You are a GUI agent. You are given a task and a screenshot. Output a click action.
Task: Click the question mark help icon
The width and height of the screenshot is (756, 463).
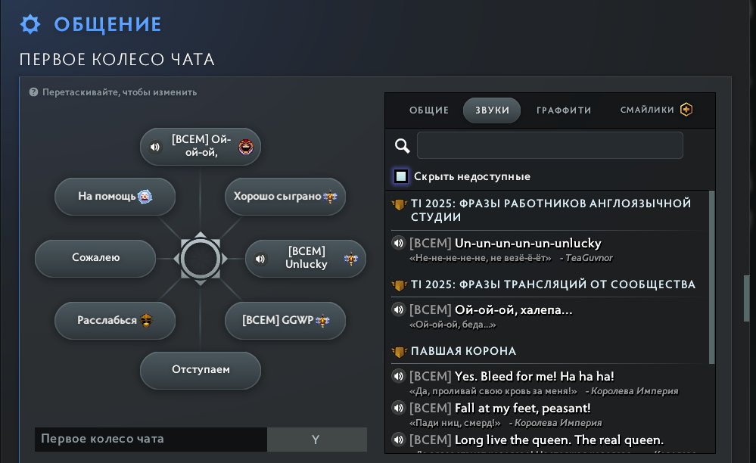pos(33,92)
